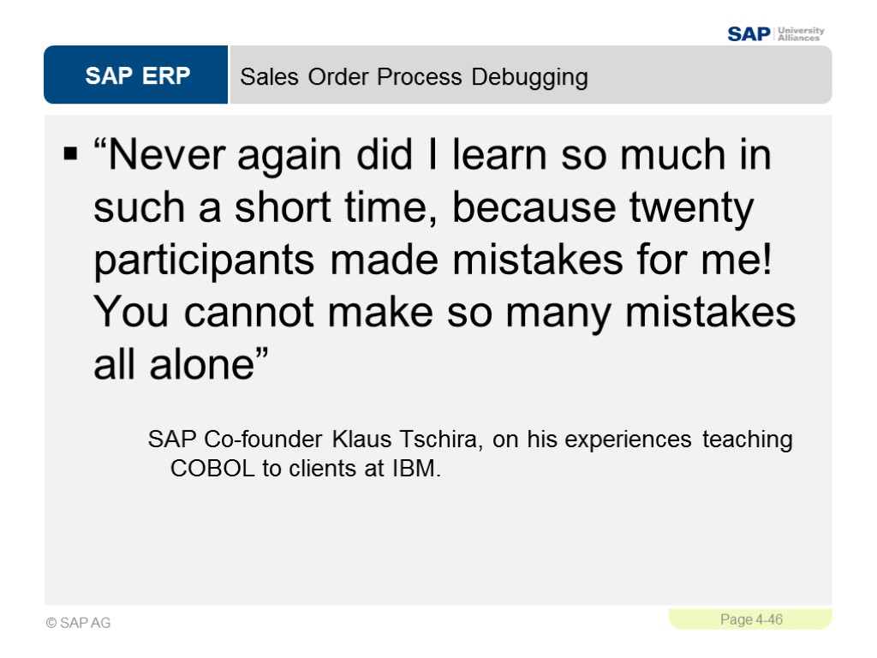Click the line "You cannot make so many mistakes"
The image size is (877, 658).
click(444, 314)
